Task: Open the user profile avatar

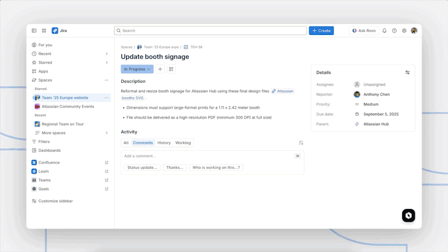Action: click(414, 30)
